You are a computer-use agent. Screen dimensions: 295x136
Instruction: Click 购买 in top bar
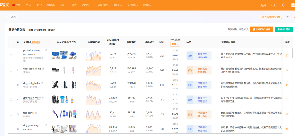(263, 5)
